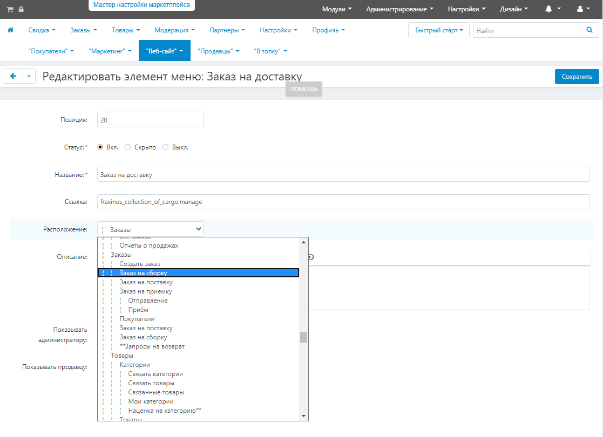Open the Модерация menu
The height and width of the screenshot is (437, 603).
174,30
